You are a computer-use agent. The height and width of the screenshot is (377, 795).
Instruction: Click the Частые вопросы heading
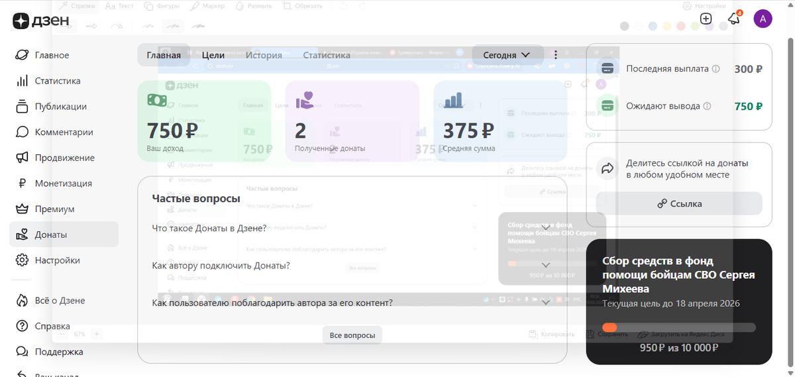coord(195,198)
